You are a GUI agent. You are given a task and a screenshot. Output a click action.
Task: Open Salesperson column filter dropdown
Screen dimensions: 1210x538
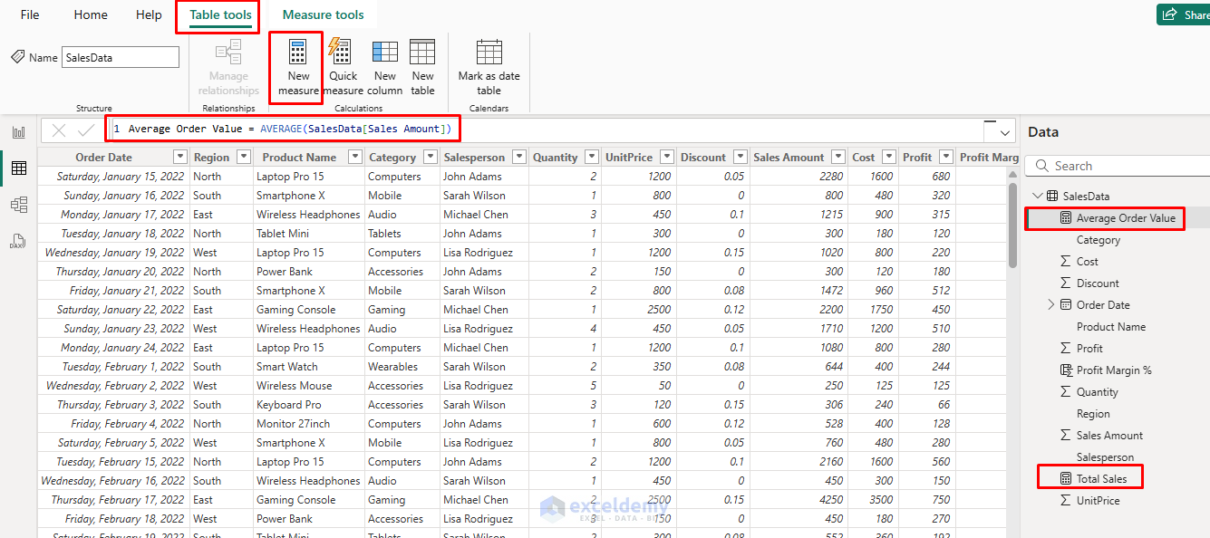(x=518, y=157)
